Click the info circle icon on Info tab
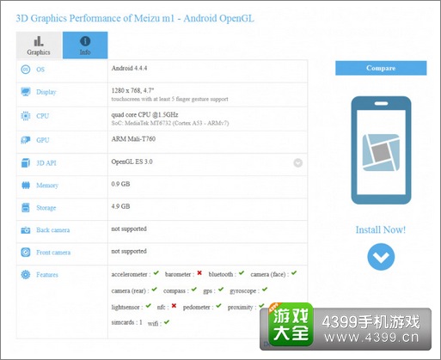The width and height of the screenshot is (441, 360). (85, 41)
